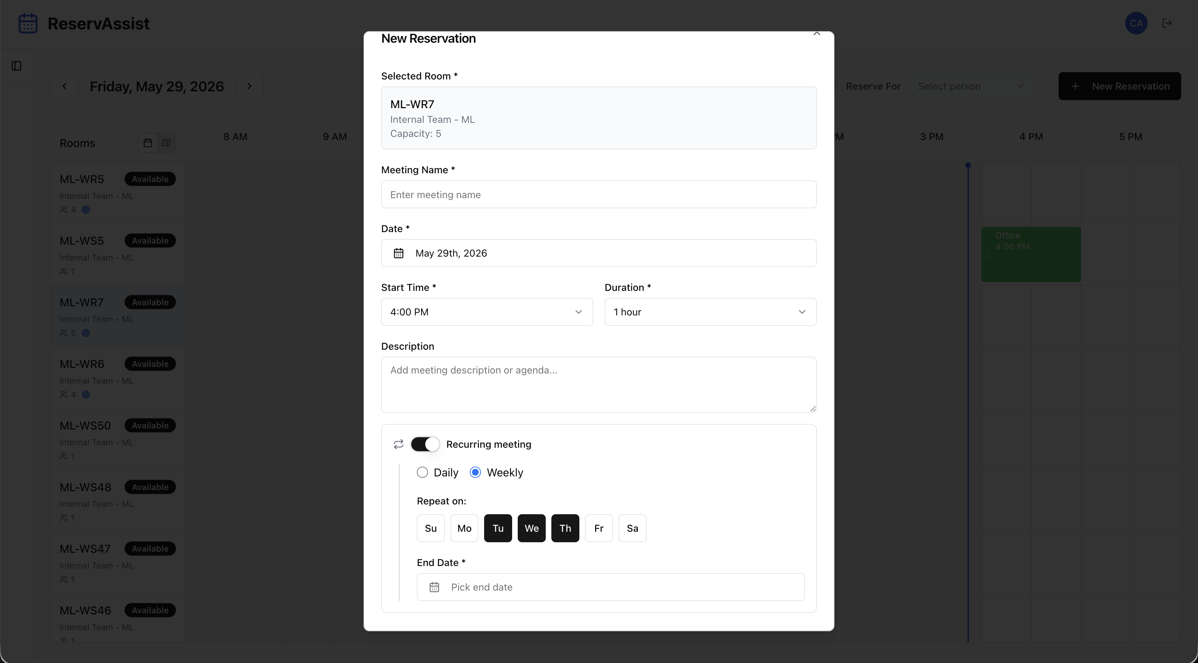Select the ML-WR7 room row

tap(118, 316)
